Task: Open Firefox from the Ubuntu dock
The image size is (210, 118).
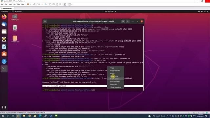Action: [x=4, y=17]
